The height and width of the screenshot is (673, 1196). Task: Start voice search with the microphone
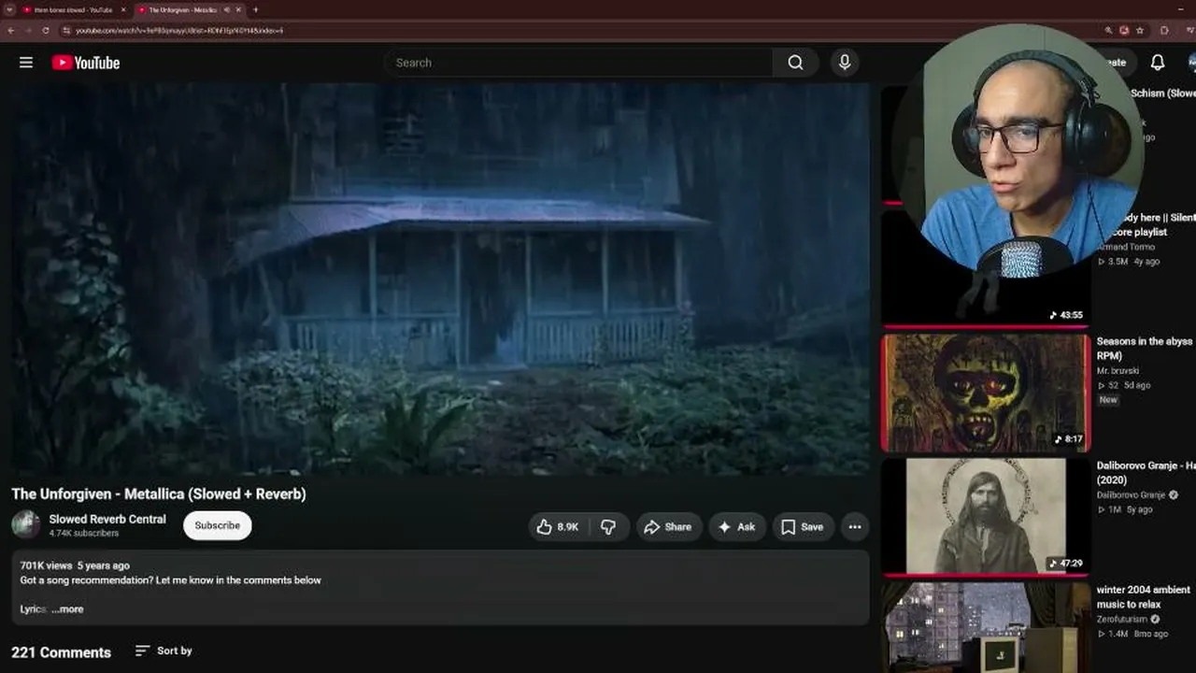(x=845, y=63)
